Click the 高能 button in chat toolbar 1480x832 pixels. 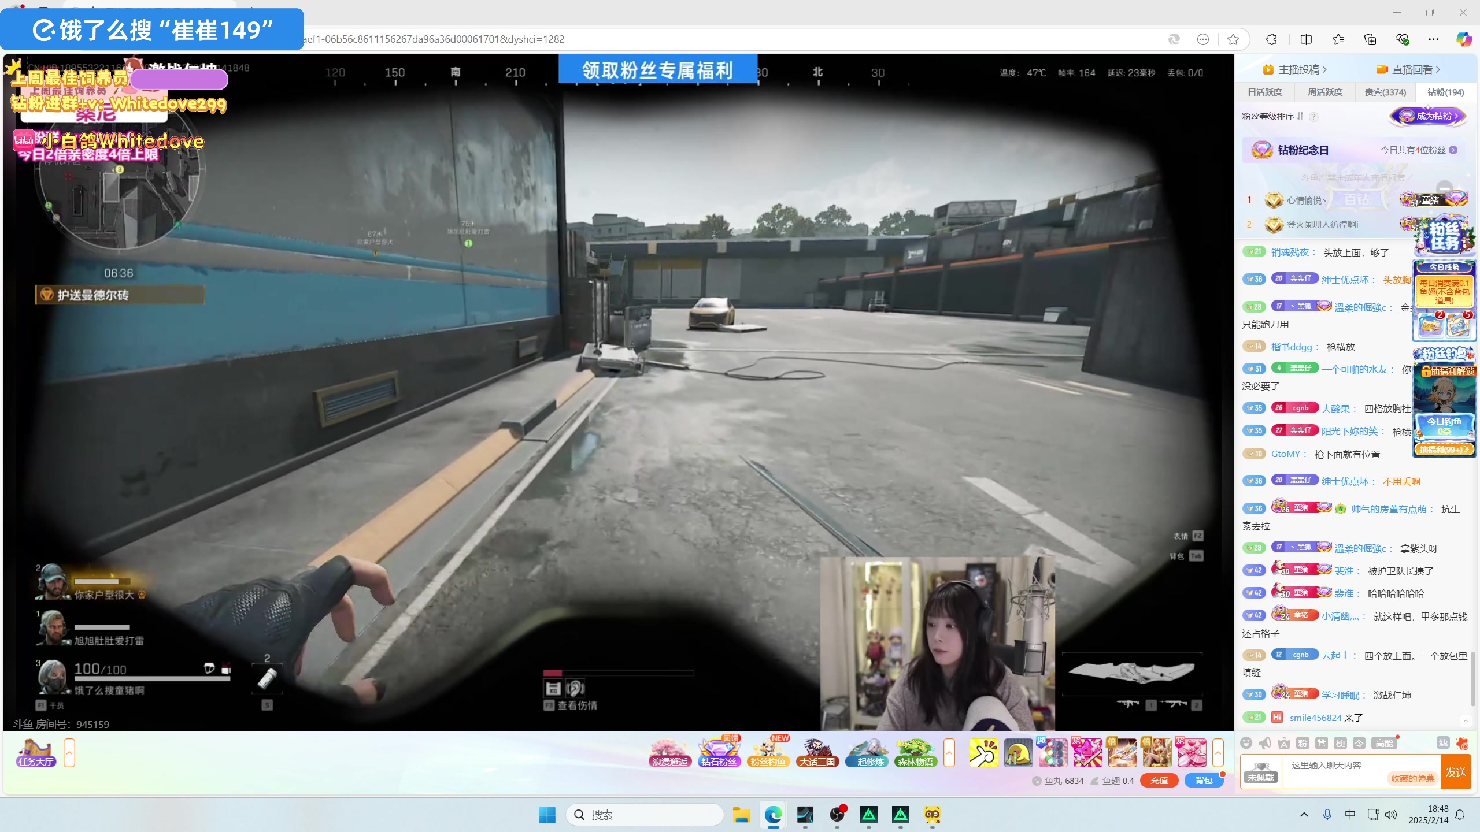1385,743
